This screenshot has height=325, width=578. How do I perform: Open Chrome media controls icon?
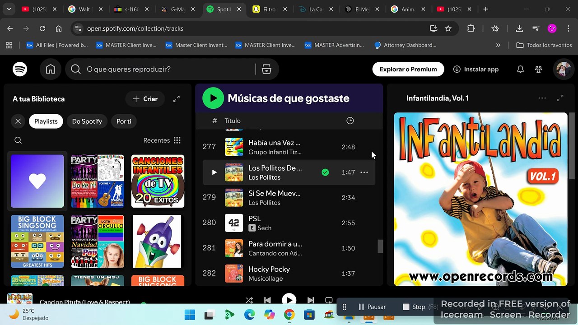pyautogui.click(x=536, y=28)
